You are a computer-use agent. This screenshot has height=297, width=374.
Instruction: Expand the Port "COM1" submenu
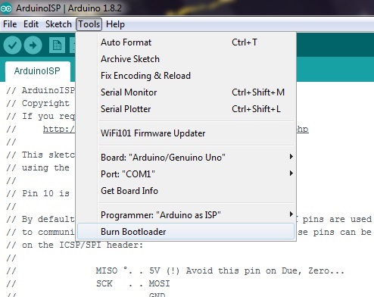coord(185,174)
